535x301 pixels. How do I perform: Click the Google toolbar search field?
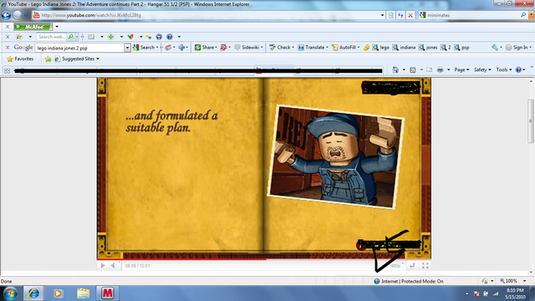click(80, 48)
